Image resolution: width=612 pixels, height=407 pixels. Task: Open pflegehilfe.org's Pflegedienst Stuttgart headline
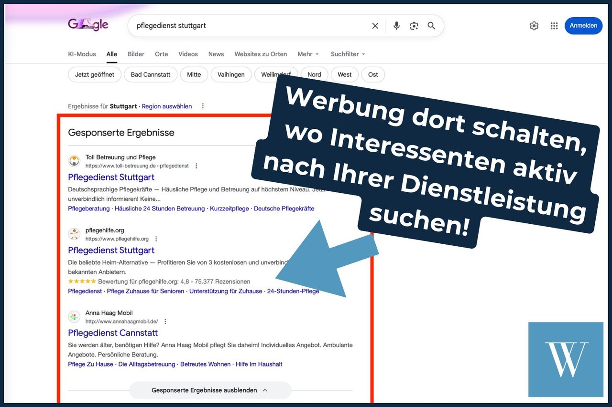111,250
